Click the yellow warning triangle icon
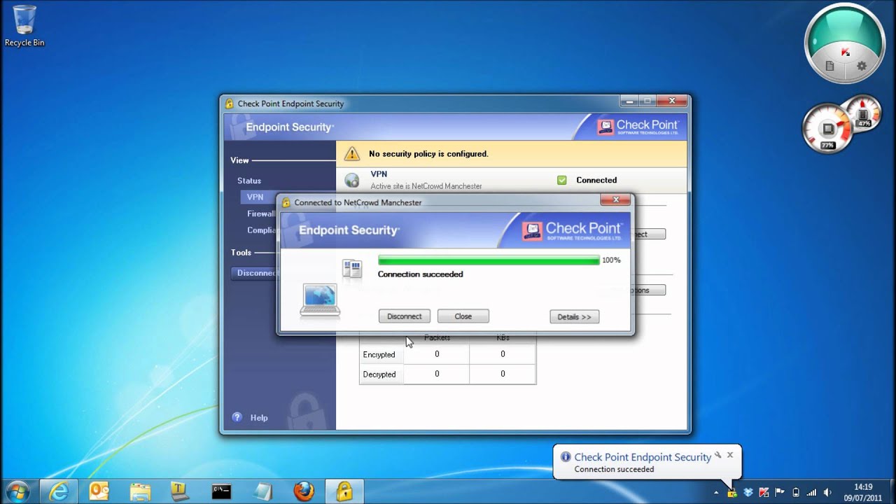The width and height of the screenshot is (896, 504). [352, 154]
